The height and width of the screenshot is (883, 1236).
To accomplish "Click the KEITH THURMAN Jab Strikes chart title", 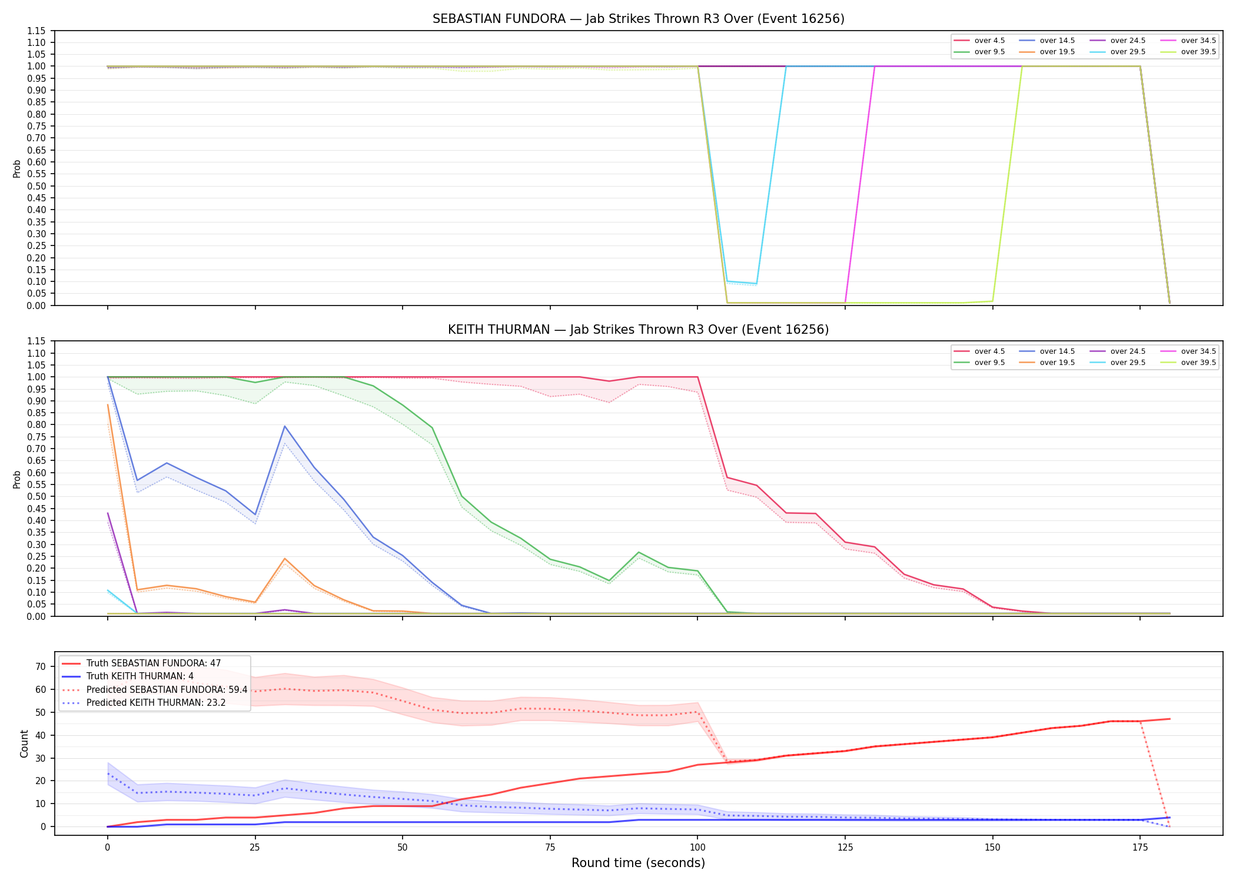I will click(638, 330).
